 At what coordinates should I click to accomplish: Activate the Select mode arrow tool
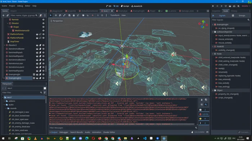(x=51, y=15)
